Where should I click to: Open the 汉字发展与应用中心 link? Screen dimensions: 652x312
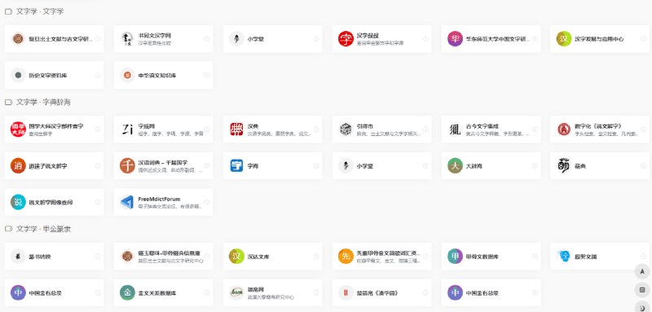tap(599, 39)
